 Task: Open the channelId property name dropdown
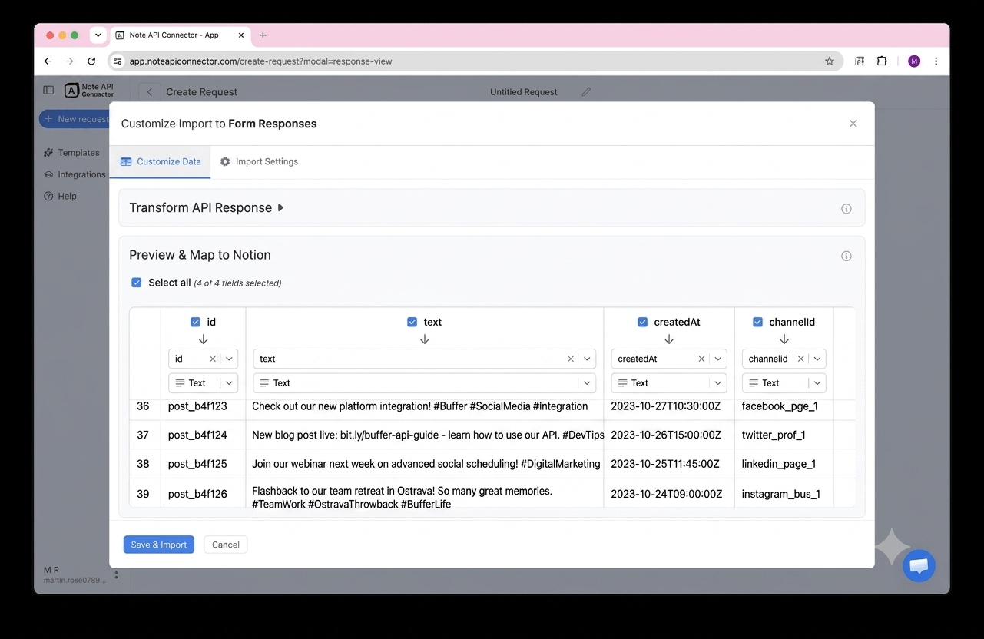click(x=817, y=359)
